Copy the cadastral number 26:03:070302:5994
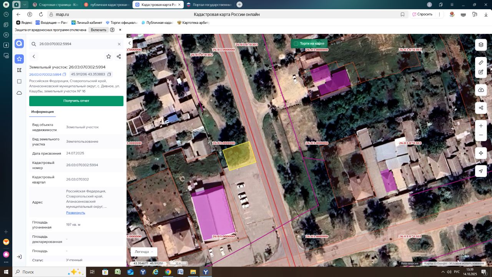The image size is (492, 277). 65,74
